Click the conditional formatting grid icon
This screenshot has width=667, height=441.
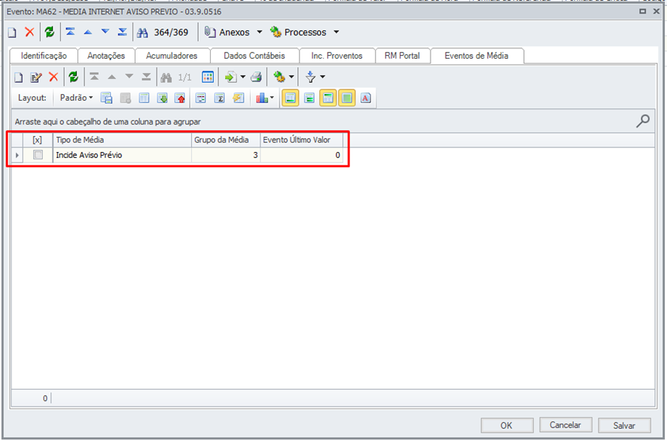tap(201, 99)
